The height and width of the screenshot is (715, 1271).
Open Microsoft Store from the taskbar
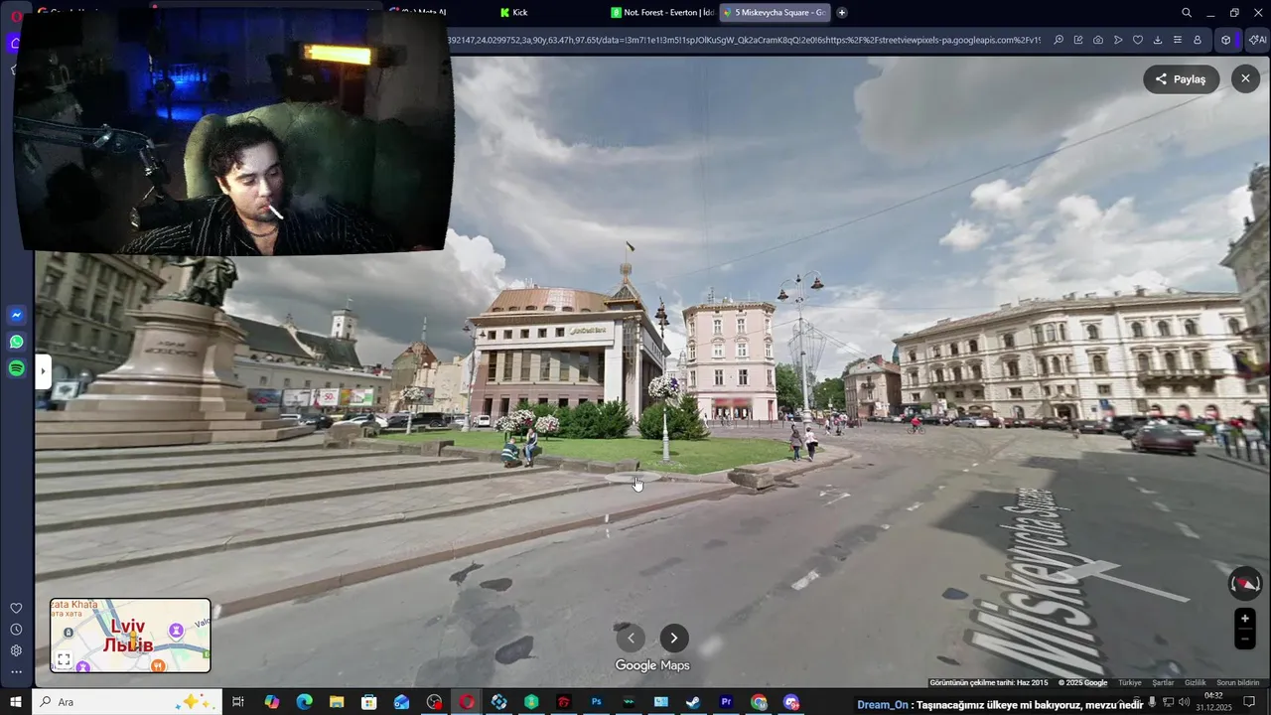pyautogui.click(x=368, y=702)
